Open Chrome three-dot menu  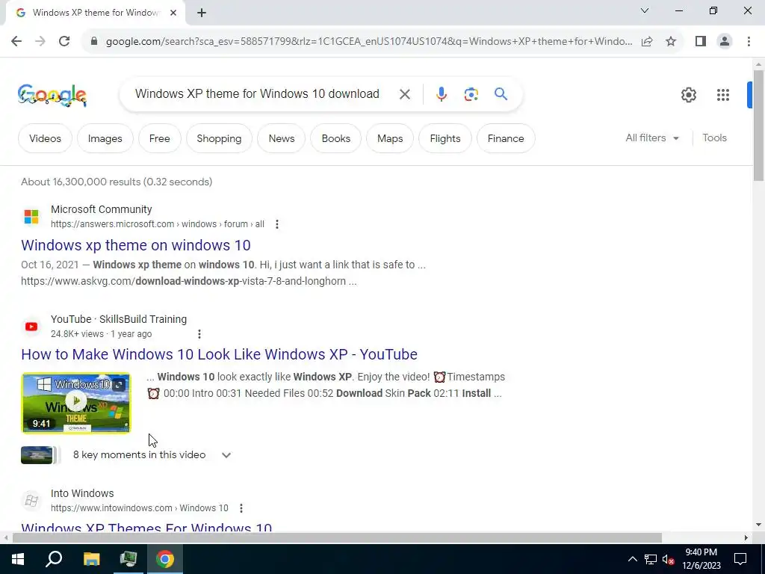tap(749, 41)
